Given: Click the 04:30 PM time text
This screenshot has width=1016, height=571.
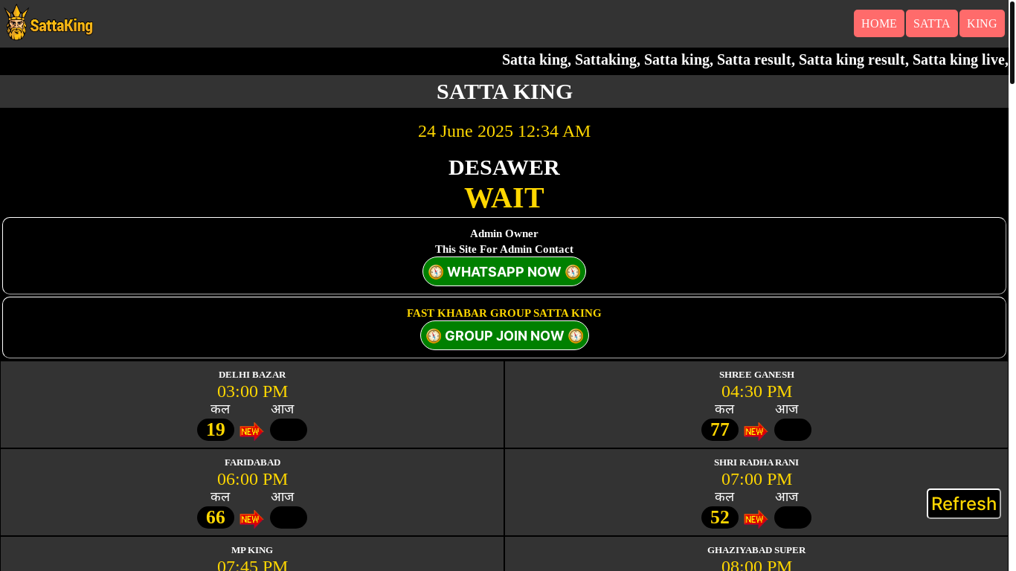Looking at the screenshot, I should pos(756,391).
